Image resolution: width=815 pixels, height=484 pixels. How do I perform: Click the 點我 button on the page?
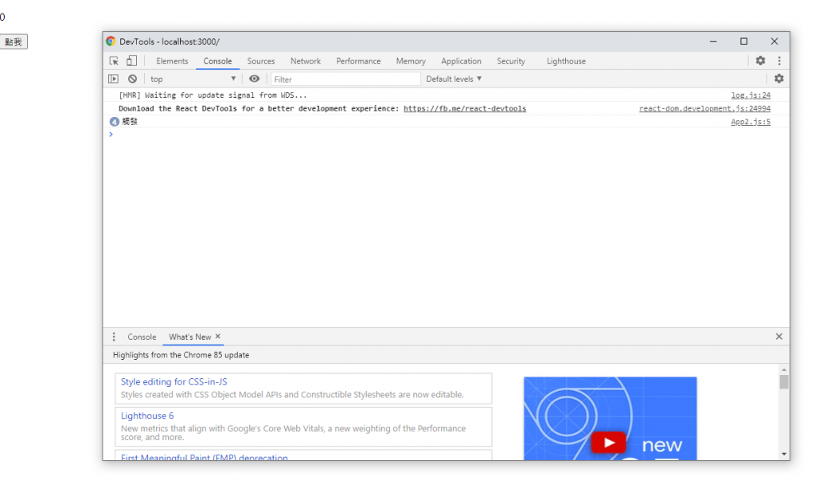14,41
